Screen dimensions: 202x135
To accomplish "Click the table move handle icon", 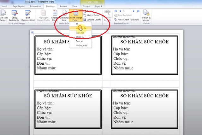I will point(32,32).
